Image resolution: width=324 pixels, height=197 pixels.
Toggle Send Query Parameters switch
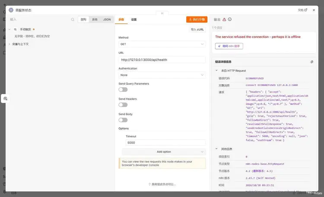123,89
